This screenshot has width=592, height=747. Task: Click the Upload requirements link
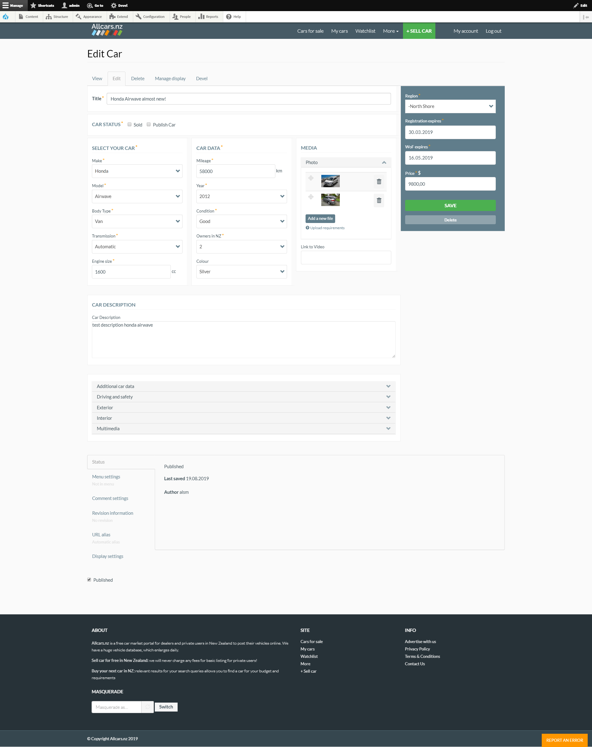click(327, 228)
